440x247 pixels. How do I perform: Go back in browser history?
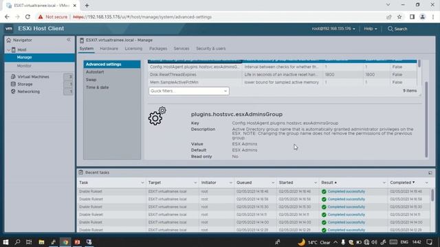[x=7, y=16]
